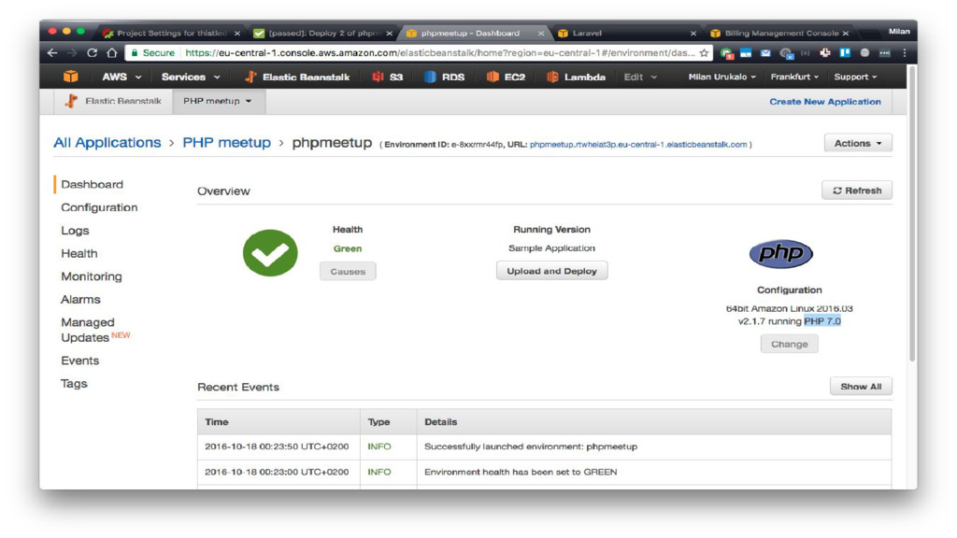Viewport: 957px width, 538px height.
Task: Open the Edit shortcuts dropdown
Action: [x=640, y=77]
